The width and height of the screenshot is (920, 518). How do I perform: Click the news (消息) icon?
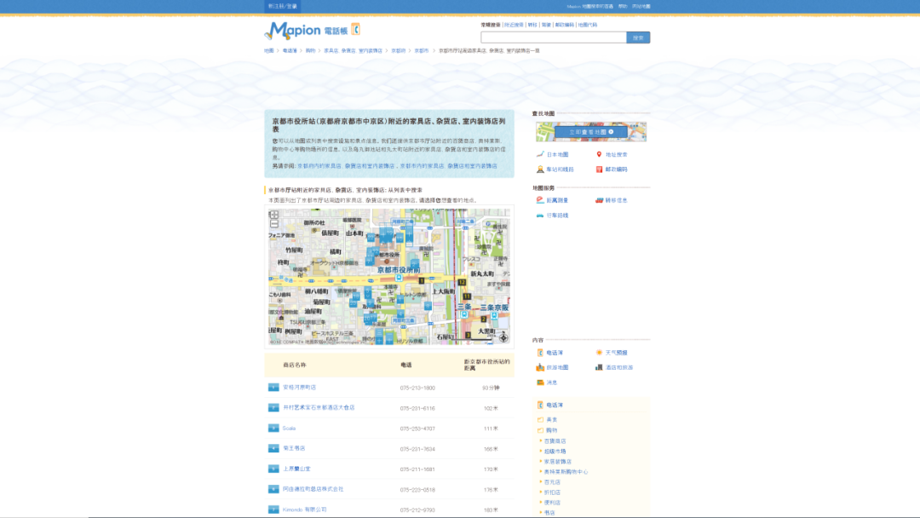[540, 383]
